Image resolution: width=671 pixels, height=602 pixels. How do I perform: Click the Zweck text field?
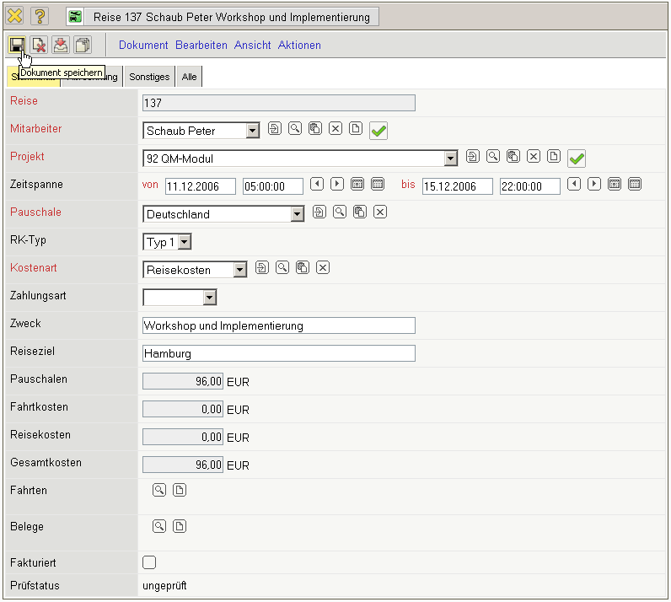[x=279, y=325]
